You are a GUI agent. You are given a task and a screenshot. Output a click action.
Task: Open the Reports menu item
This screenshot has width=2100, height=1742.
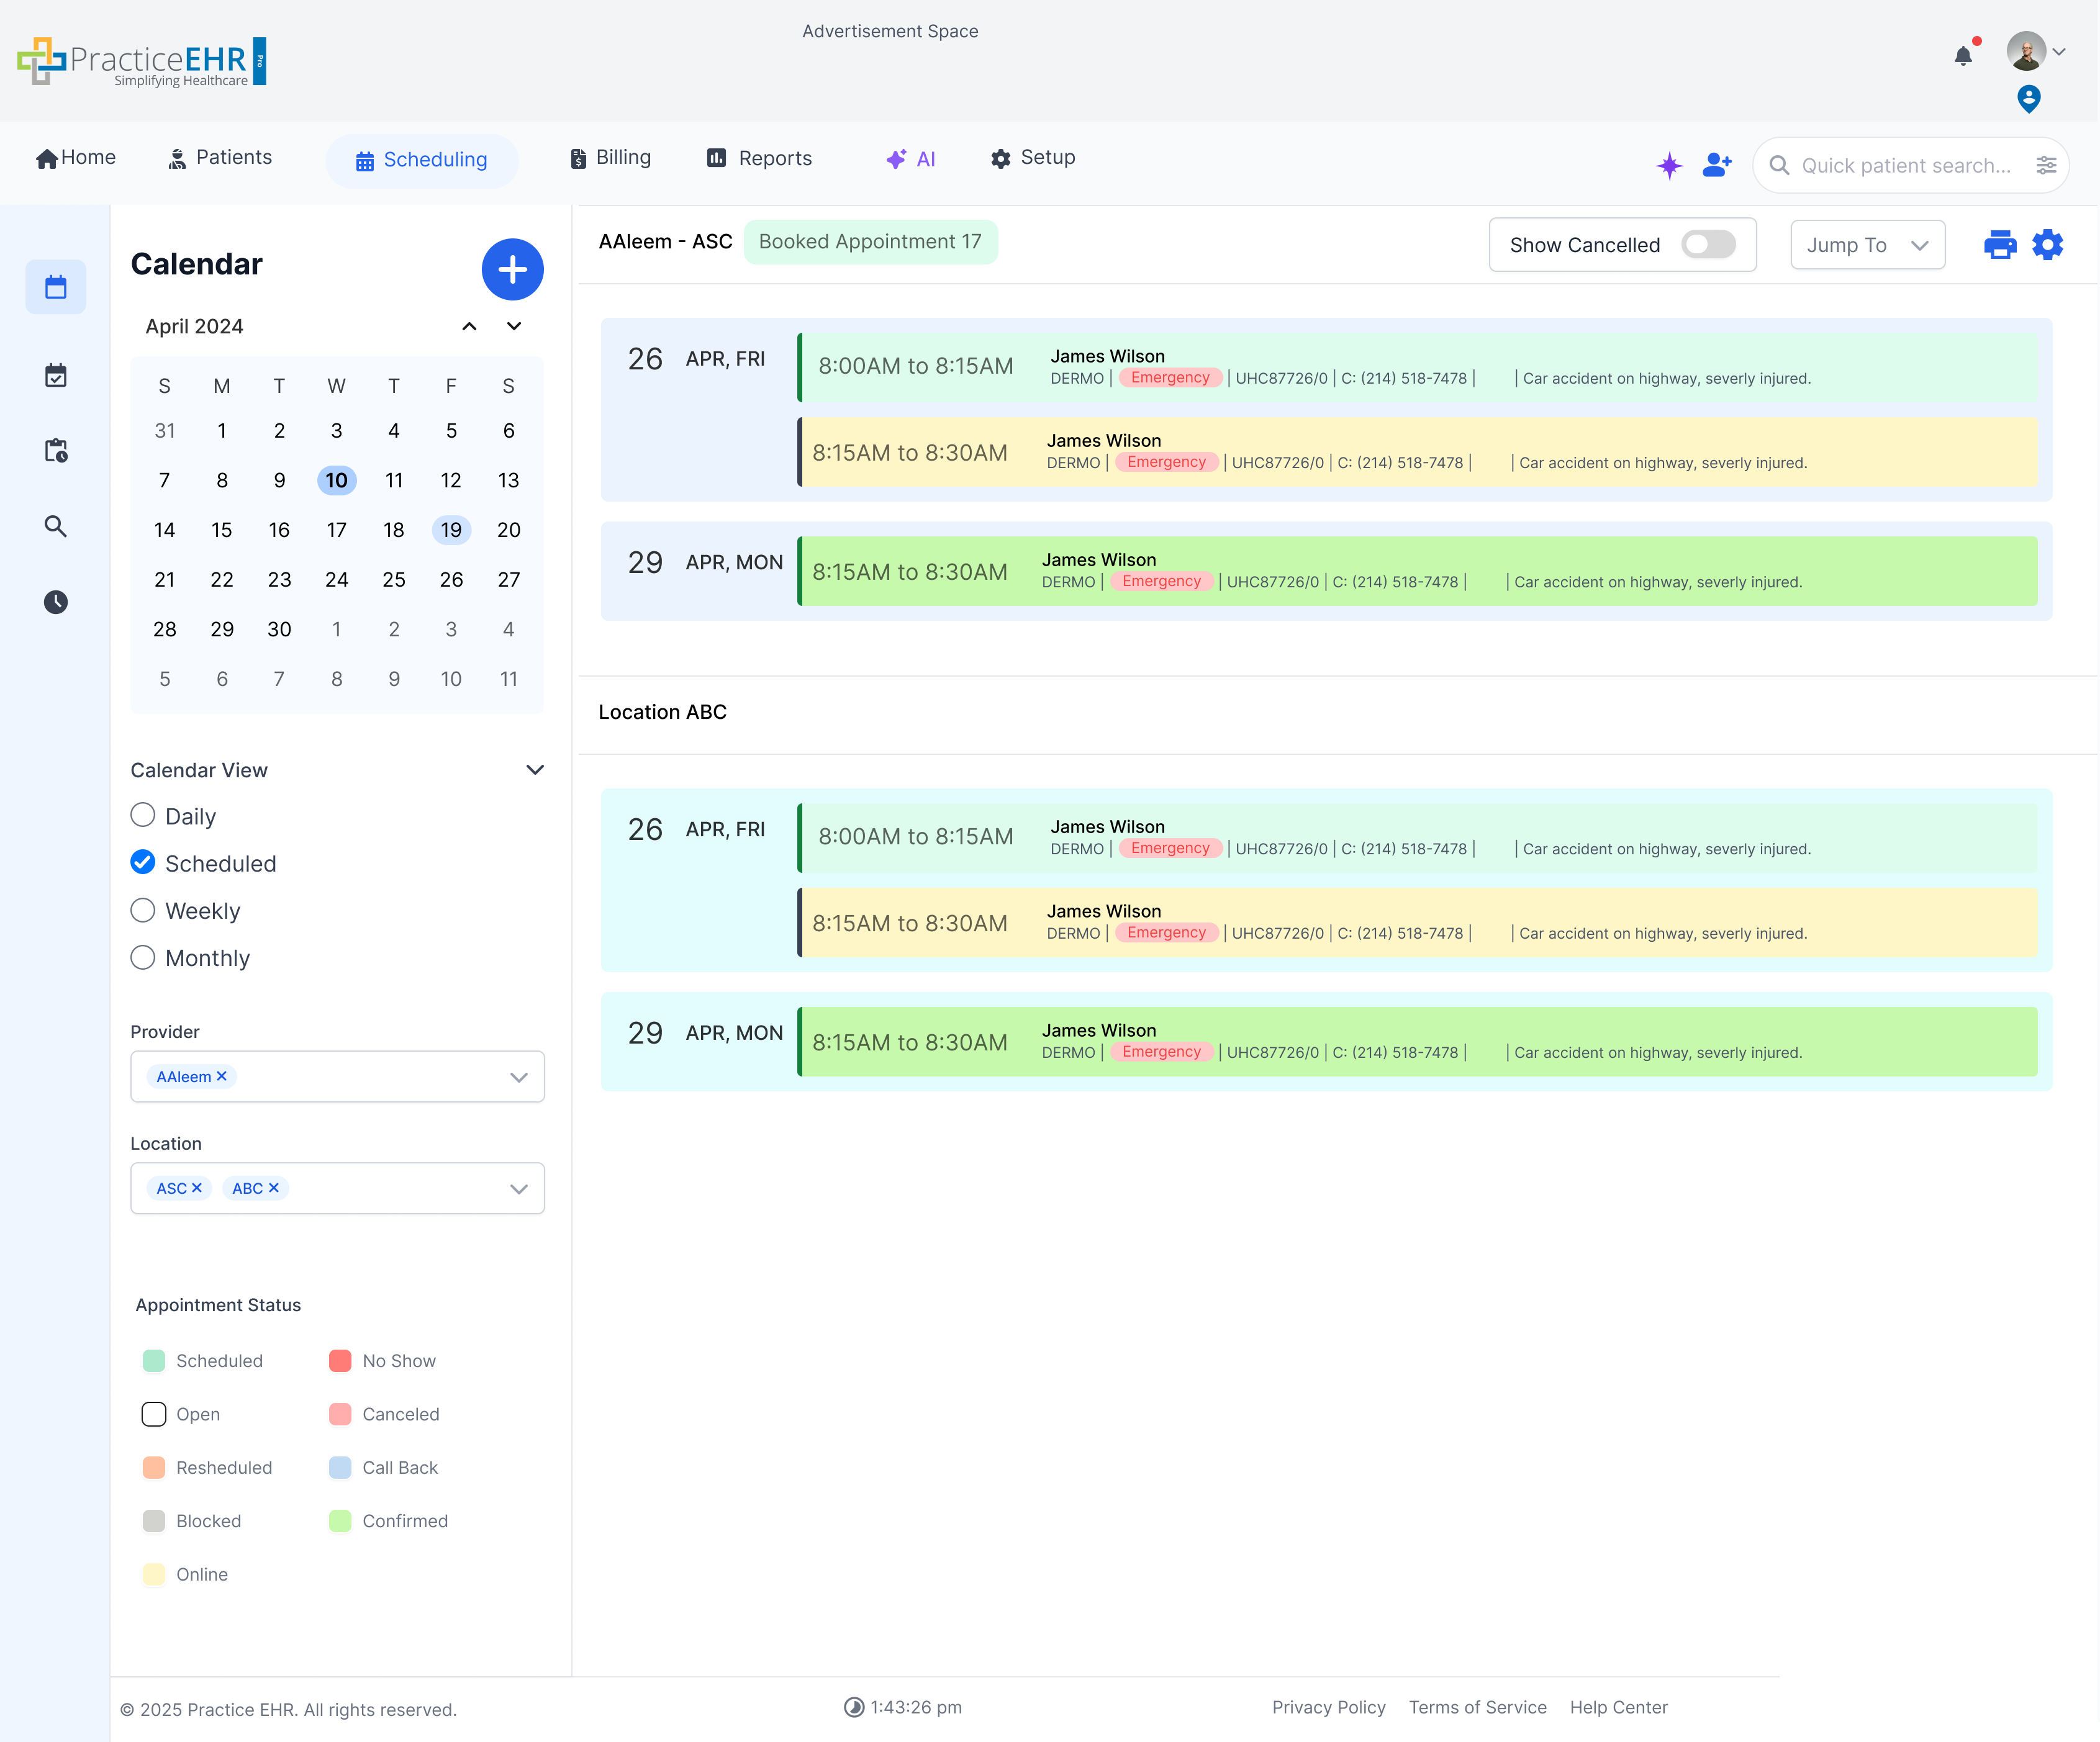pyautogui.click(x=759, y=157)
